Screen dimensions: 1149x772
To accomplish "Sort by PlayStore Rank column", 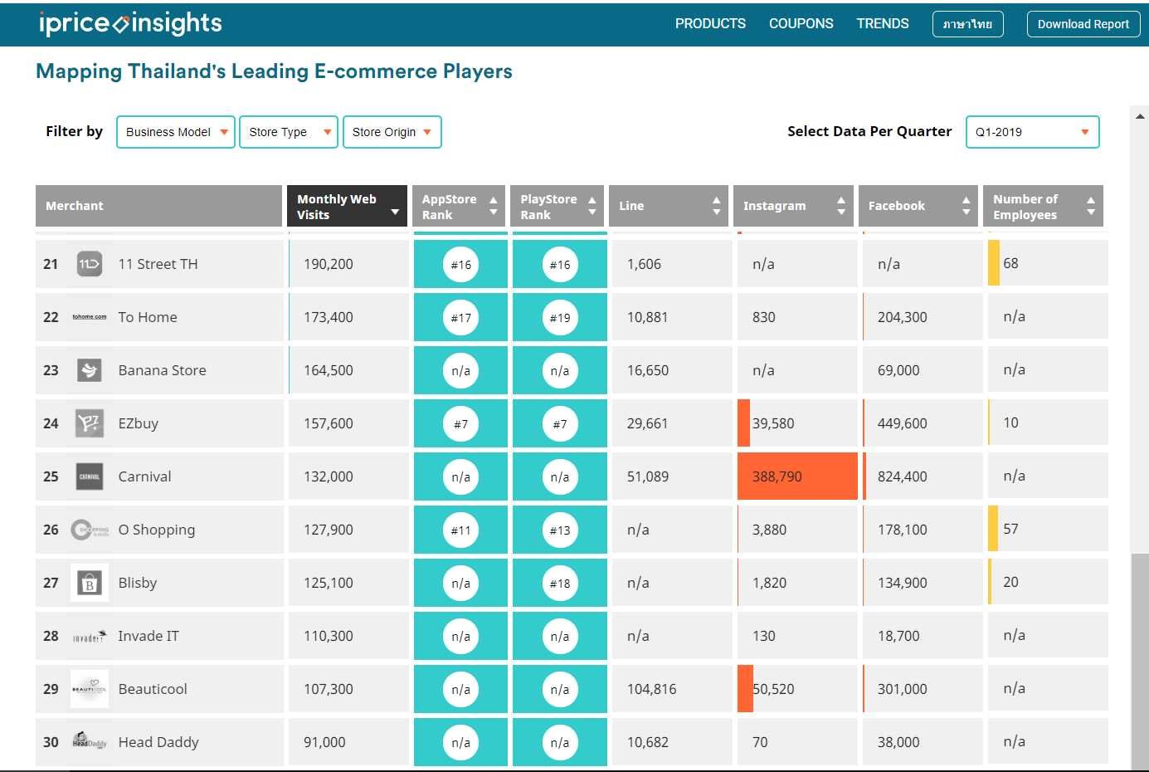I will [557, 206].
